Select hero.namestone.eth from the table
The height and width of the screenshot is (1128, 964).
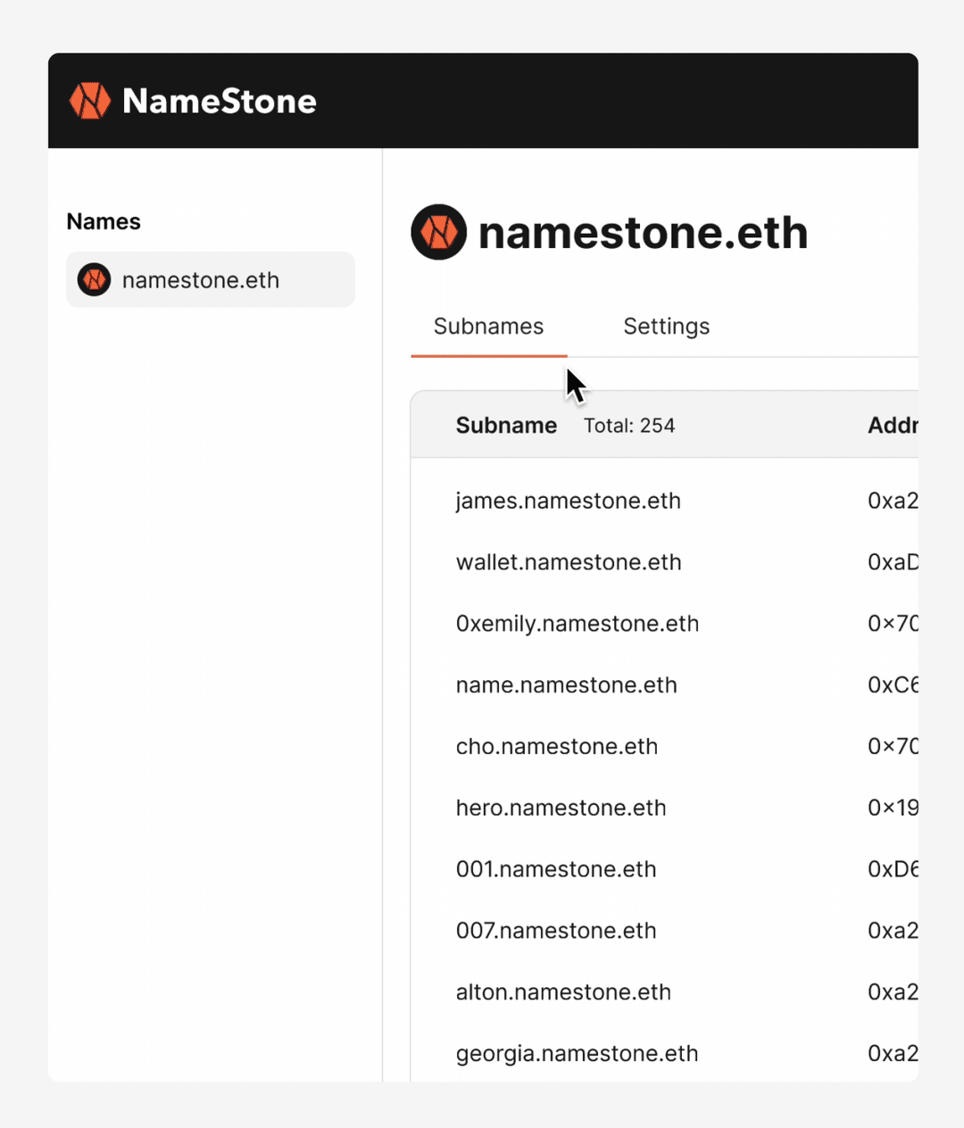coord(561,808)
